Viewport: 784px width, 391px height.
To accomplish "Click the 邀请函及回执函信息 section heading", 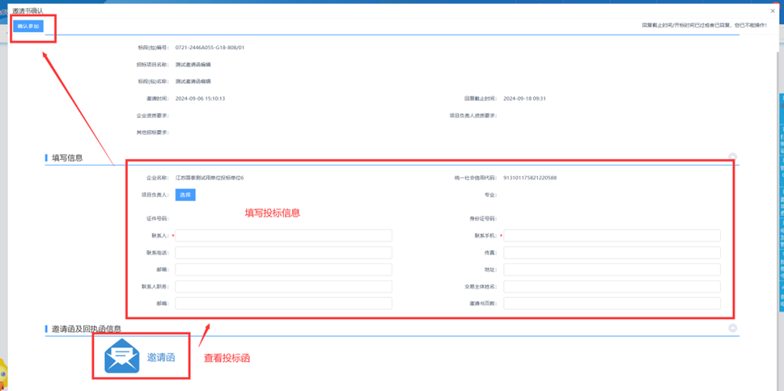I will pos(87,330).
